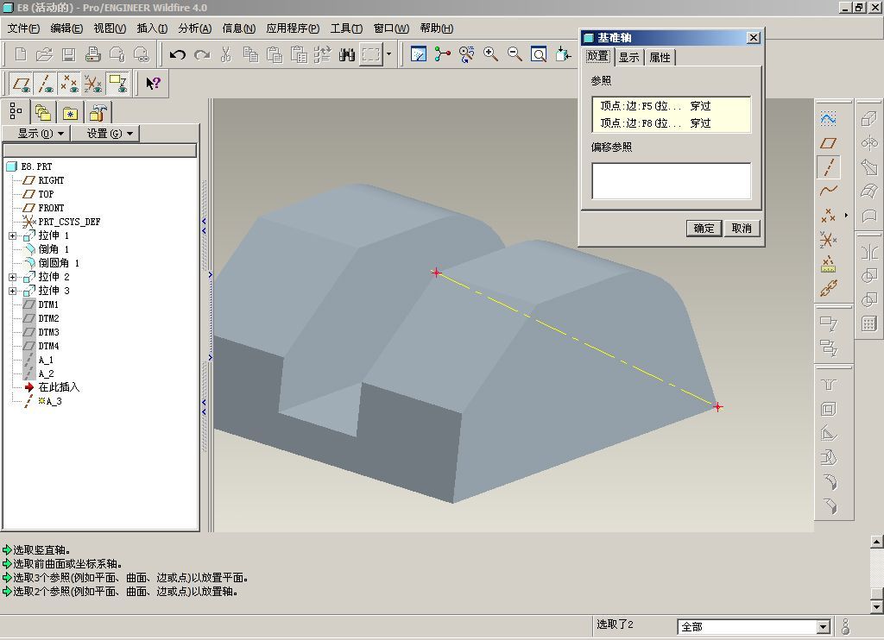
Task: Select the Coordinate system tool in right toolbar
Action: click(828, 240)
